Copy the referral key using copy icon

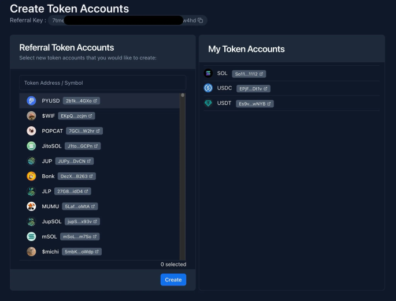click(201, 20)
